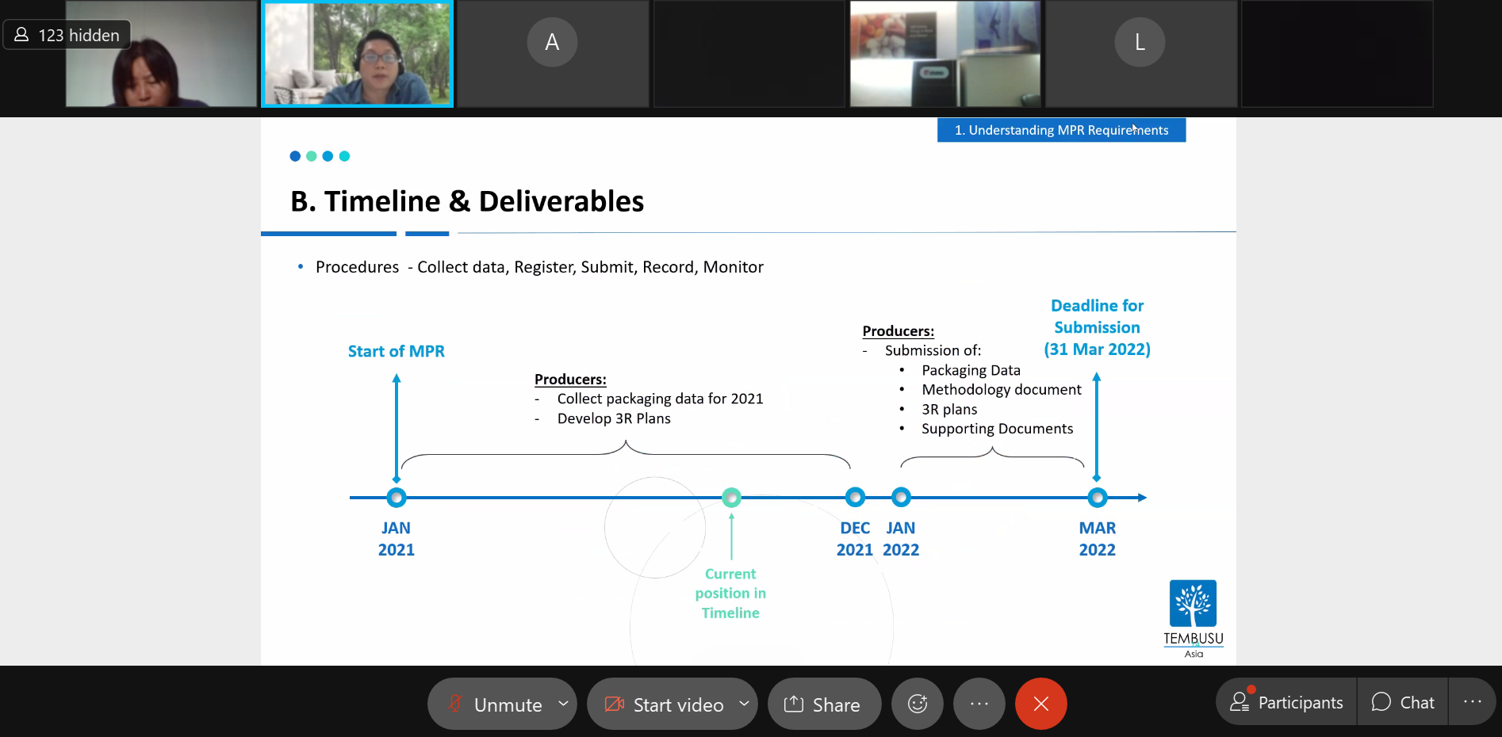Click the Understanding MPR Requirements tab

point(1061,130)
